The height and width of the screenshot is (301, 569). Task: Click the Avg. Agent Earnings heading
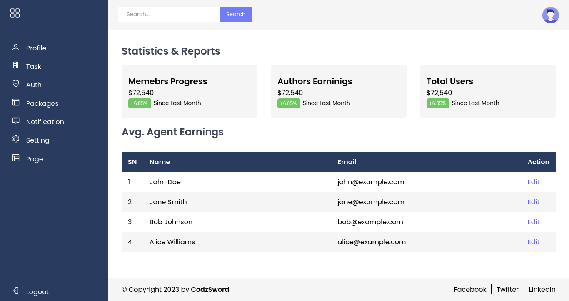click(172, 132)
